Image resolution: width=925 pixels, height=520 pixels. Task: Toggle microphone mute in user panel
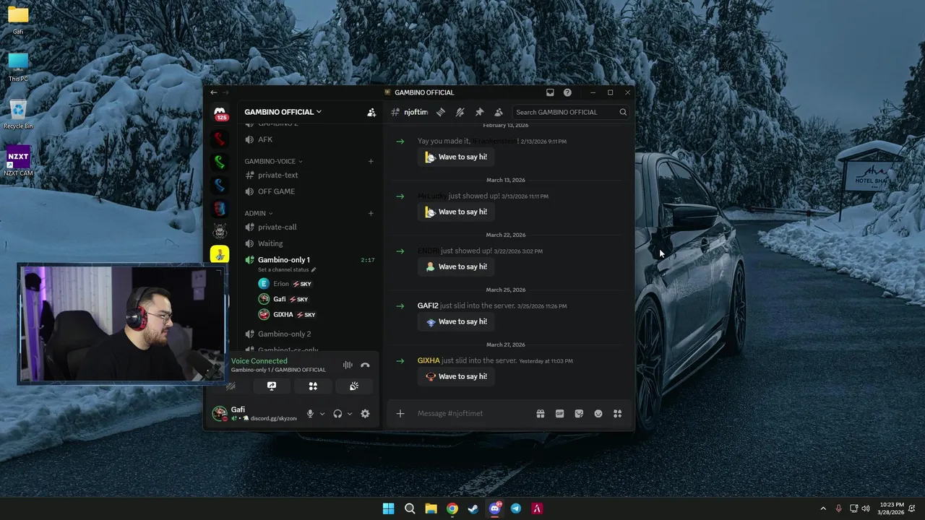[x=310, y=414]
